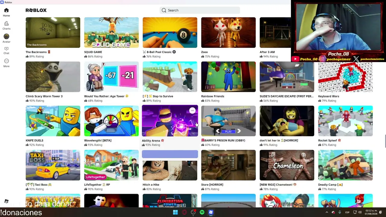
Task: Click the microphone tray icon
Action: (x=340, y=212)
